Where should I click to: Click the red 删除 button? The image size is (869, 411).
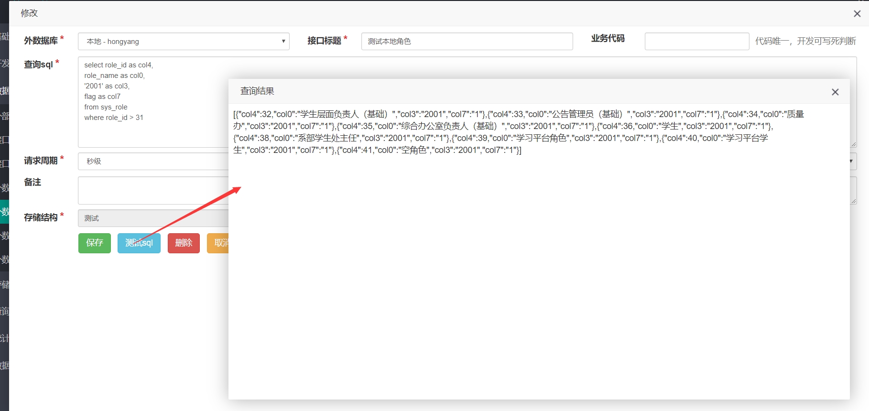coord(184,243)
